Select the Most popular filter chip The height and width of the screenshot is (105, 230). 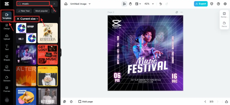tap(41, 11)
